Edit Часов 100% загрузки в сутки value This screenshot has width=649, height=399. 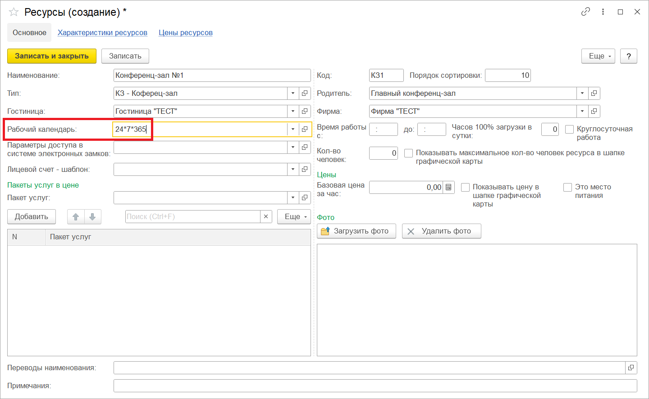click(550, 129)
